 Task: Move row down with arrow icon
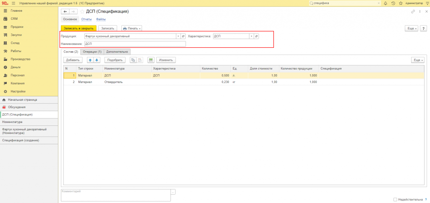(x=97, y=60)
